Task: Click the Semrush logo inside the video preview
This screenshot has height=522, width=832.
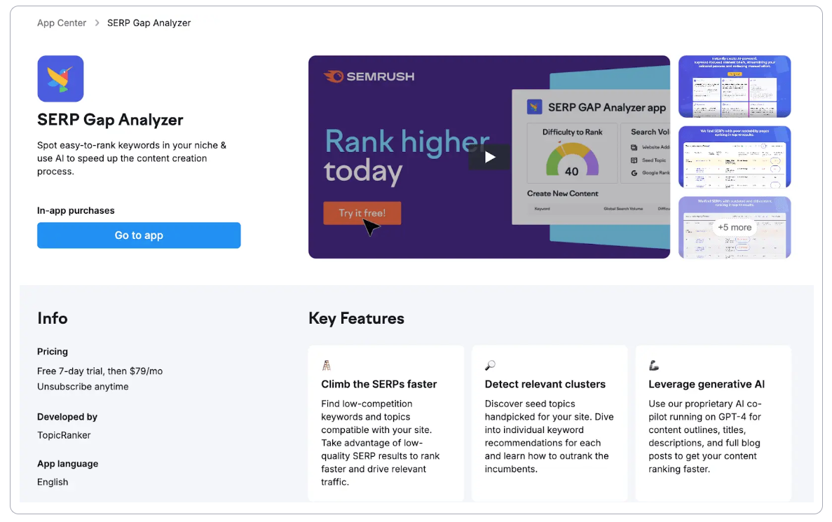Action: (x=369, y=77)
